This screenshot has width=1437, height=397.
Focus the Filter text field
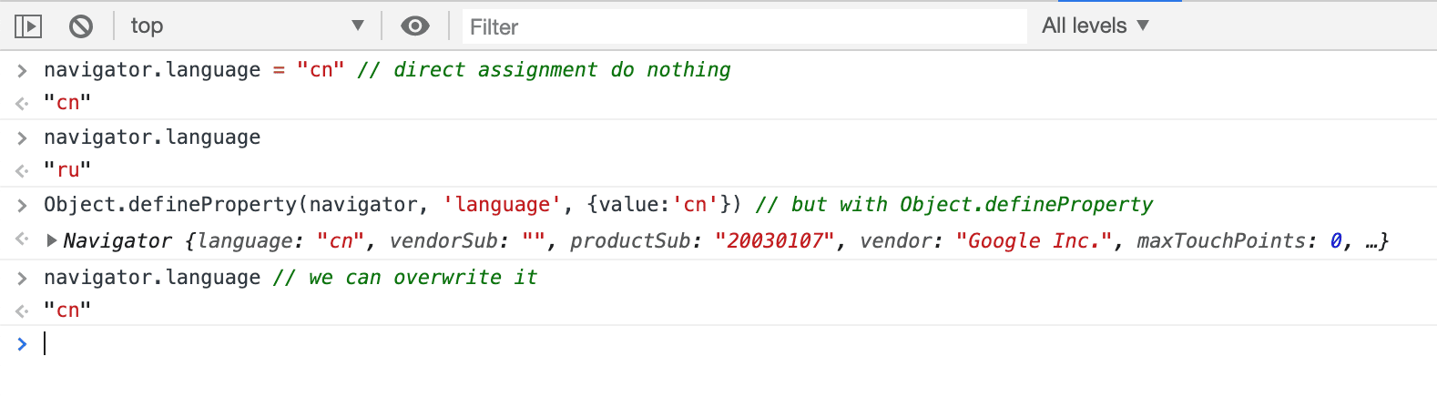pos(744,26)
